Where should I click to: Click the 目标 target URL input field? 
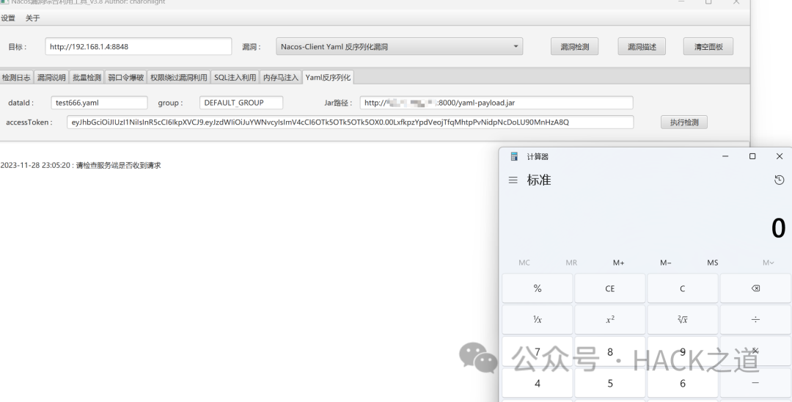139,46
